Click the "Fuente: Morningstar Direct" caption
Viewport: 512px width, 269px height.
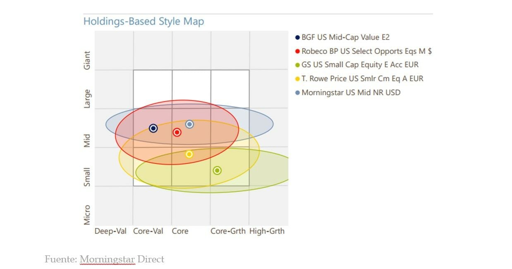[105, 259]
